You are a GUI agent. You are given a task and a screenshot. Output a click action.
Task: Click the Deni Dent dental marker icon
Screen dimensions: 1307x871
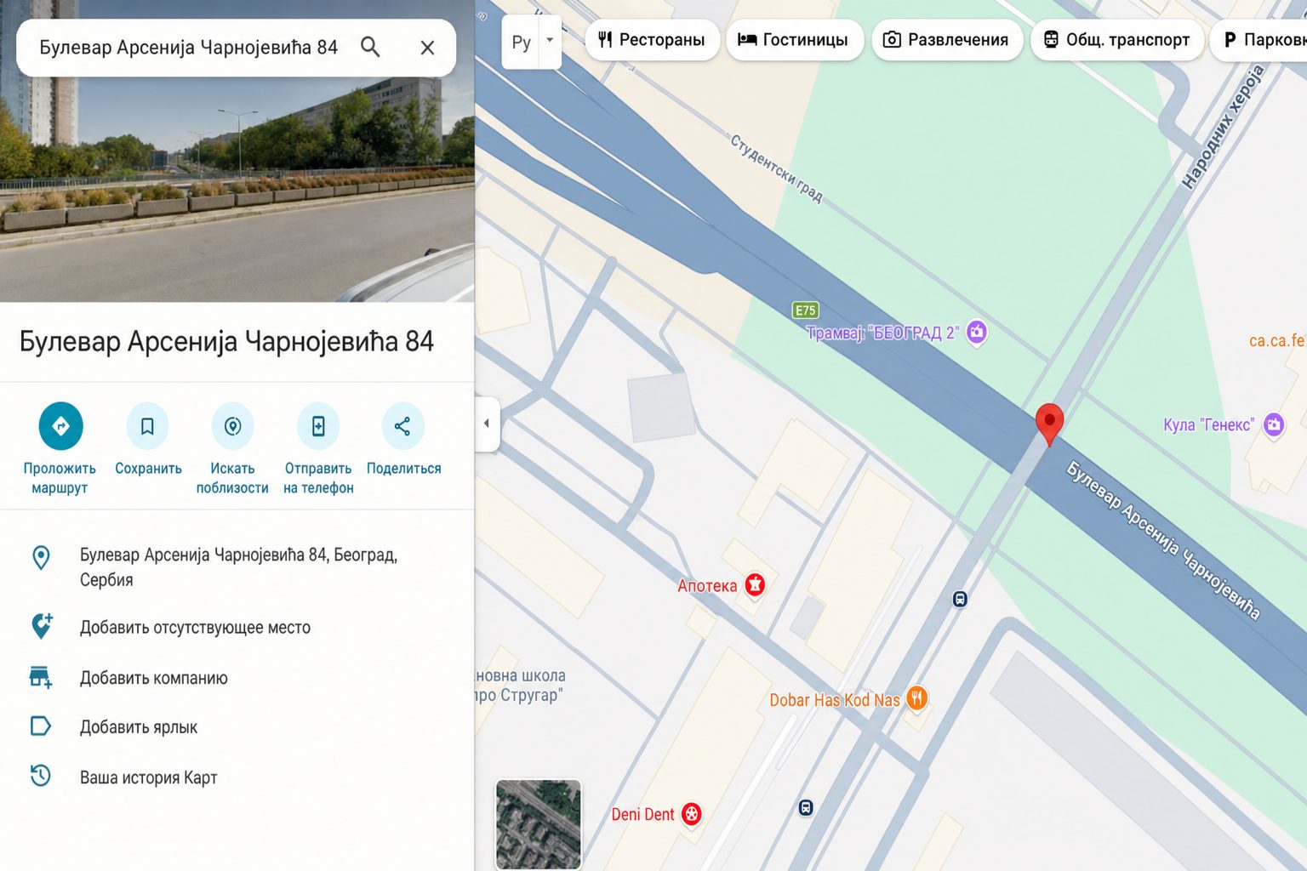tap(692, 814)
